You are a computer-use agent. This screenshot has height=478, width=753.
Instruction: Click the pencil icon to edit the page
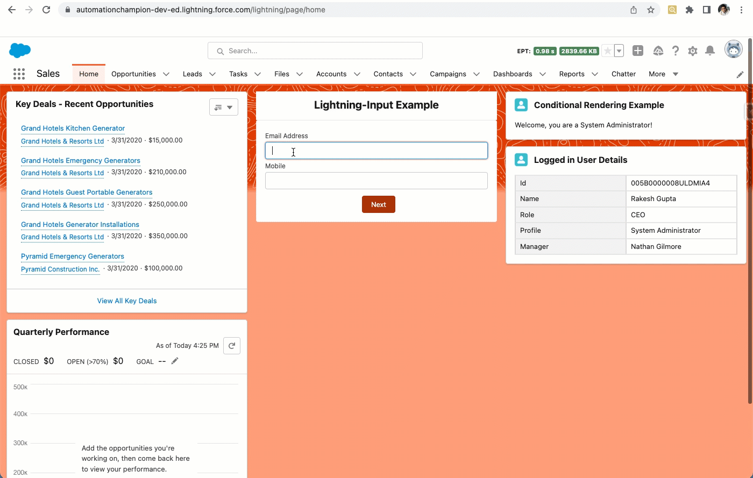point(741,75)
